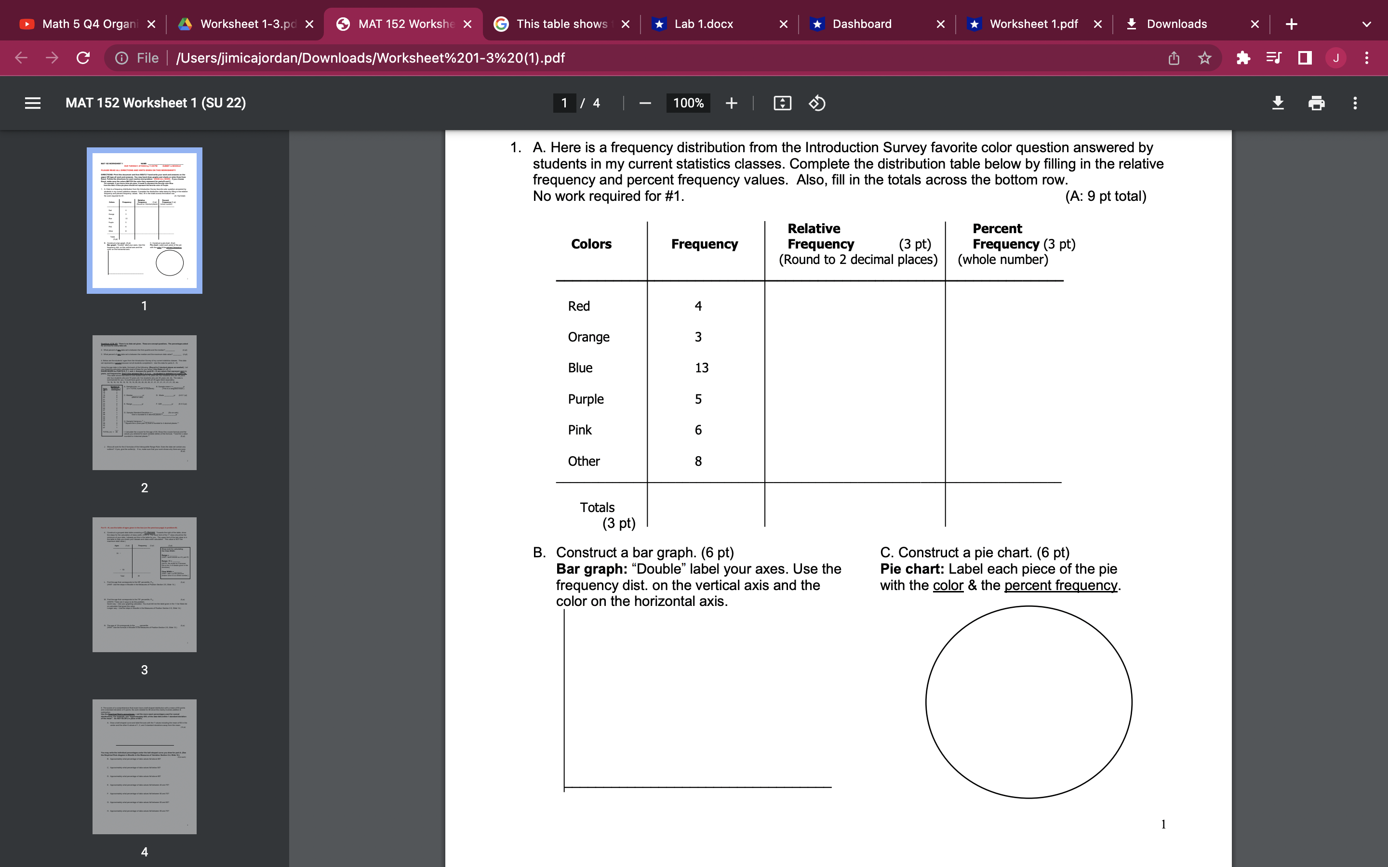
Task: Select page 3 thumbnail in the sidebar
Action: pyautogui.click(x=144, y=584)
